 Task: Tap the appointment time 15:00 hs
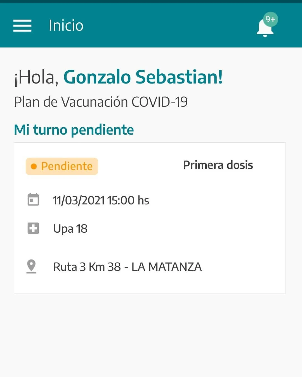(x=128, y=201)
